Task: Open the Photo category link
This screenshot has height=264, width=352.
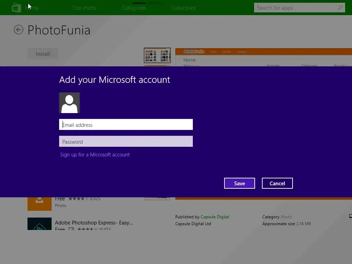Action: click(x=286, y=217)
